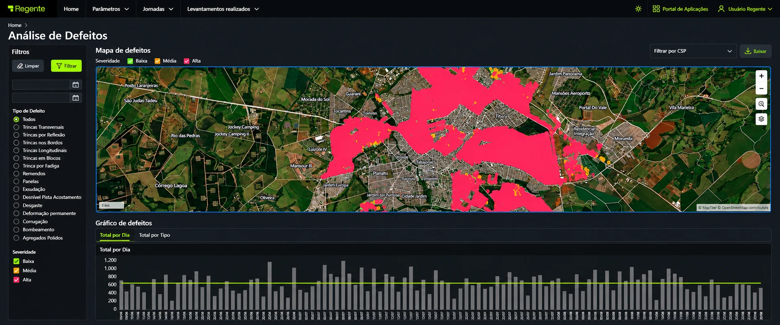Click the second date input field

[x=41, y=98]
